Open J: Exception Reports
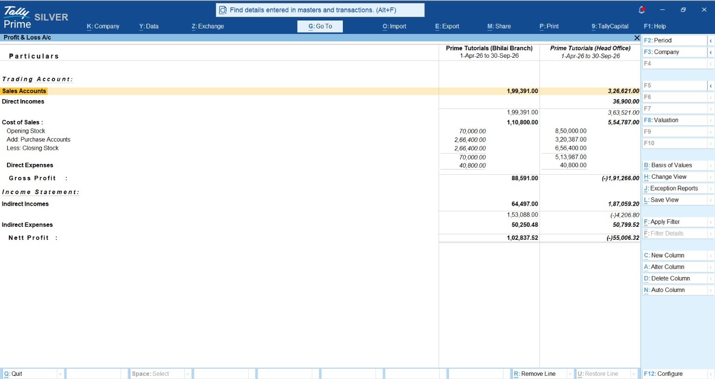The image size is (715, 379). [674, 189]
